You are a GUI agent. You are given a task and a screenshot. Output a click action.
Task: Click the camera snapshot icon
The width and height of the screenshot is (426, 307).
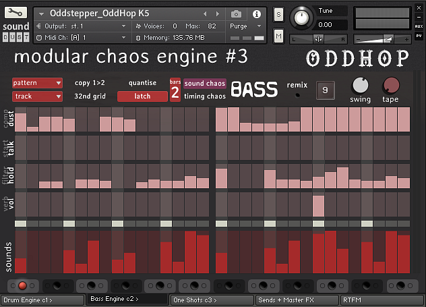(236, 14)
